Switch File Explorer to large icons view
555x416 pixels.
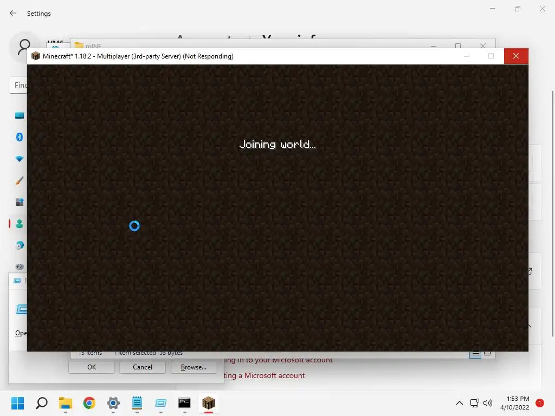click(x=487, y=353)
